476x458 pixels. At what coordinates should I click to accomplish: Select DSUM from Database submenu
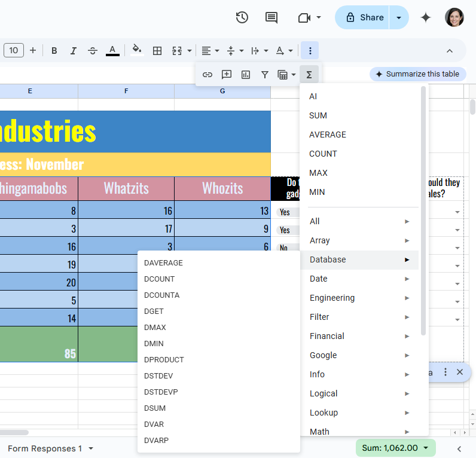tap(155, 408)
